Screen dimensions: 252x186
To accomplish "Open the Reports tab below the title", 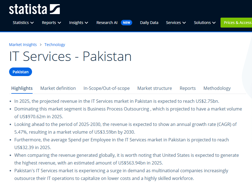I will pyautogui.click(x=188, y=88).
